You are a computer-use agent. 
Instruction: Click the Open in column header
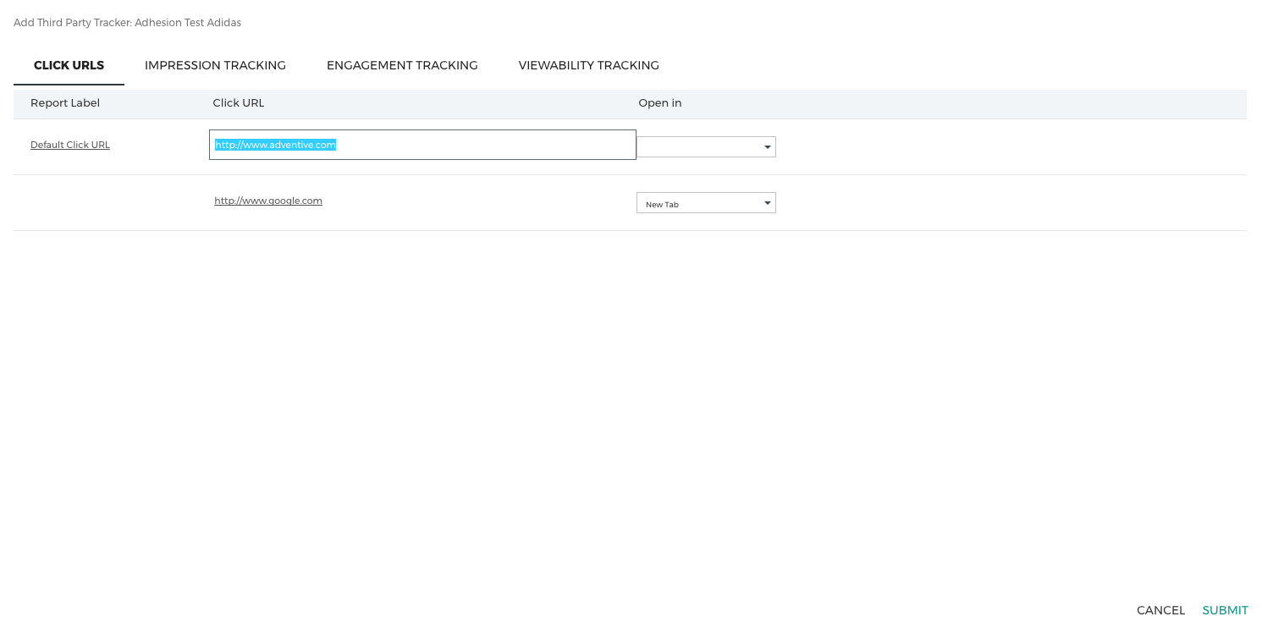[x=660, y=103]
